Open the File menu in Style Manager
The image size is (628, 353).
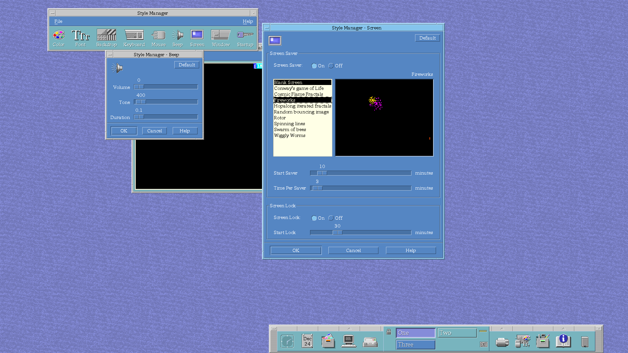coord(58,21)
